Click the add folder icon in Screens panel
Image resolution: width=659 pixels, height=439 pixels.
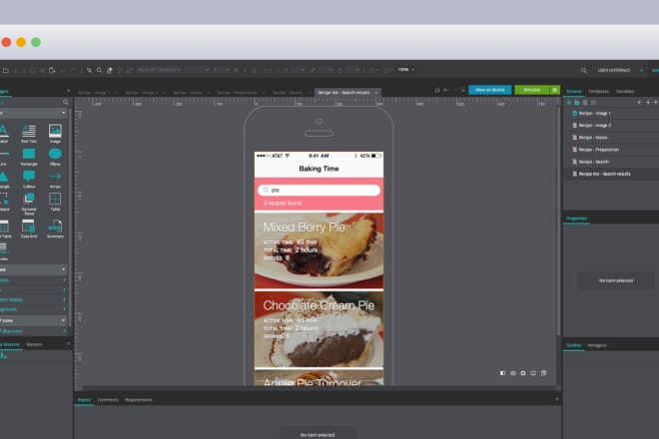577,103
